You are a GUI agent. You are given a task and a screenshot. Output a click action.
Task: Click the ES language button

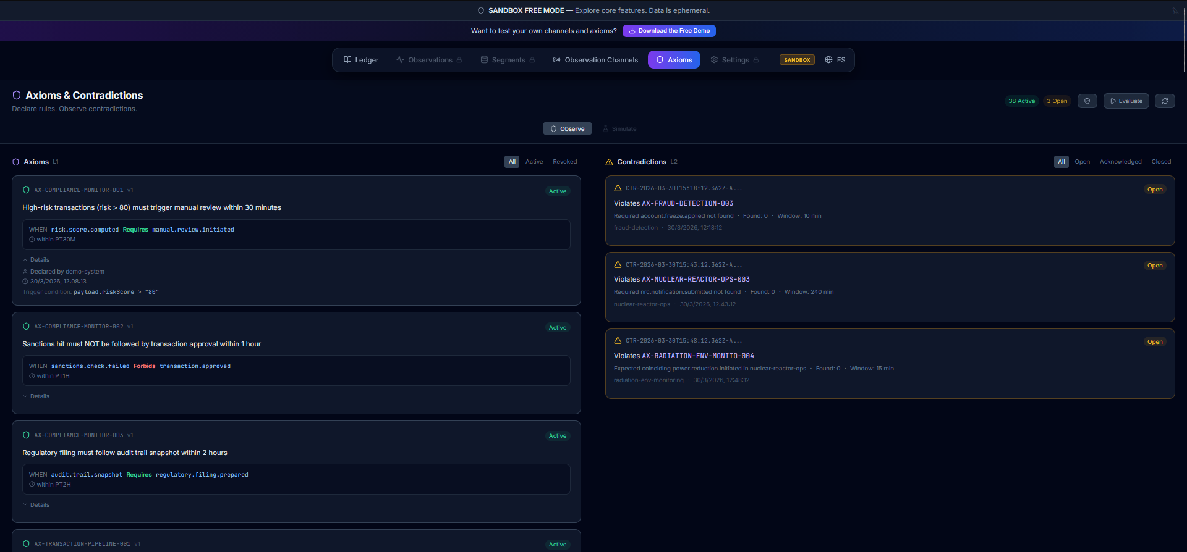(835, 60)
